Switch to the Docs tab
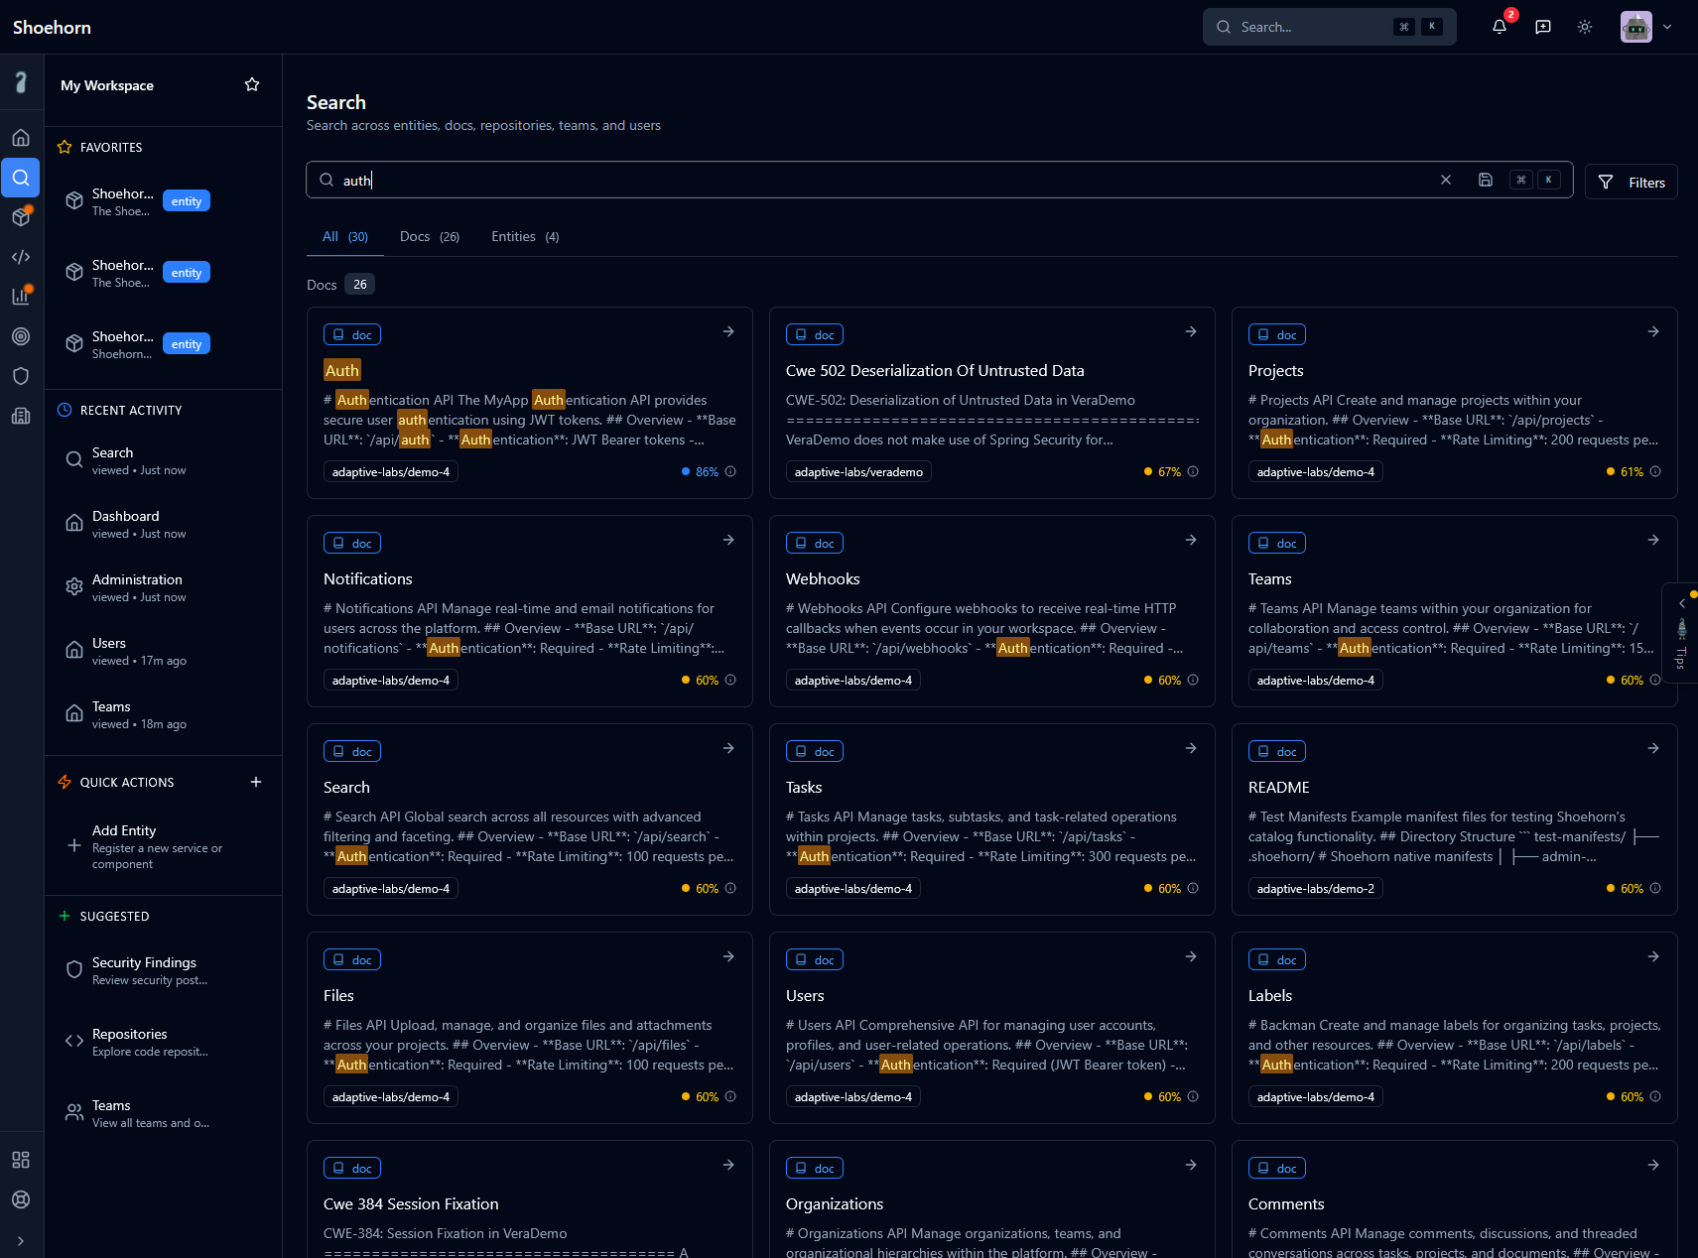Viewport: 1698px width, 1258px height. pyautogui.click(x=429, y=237)
